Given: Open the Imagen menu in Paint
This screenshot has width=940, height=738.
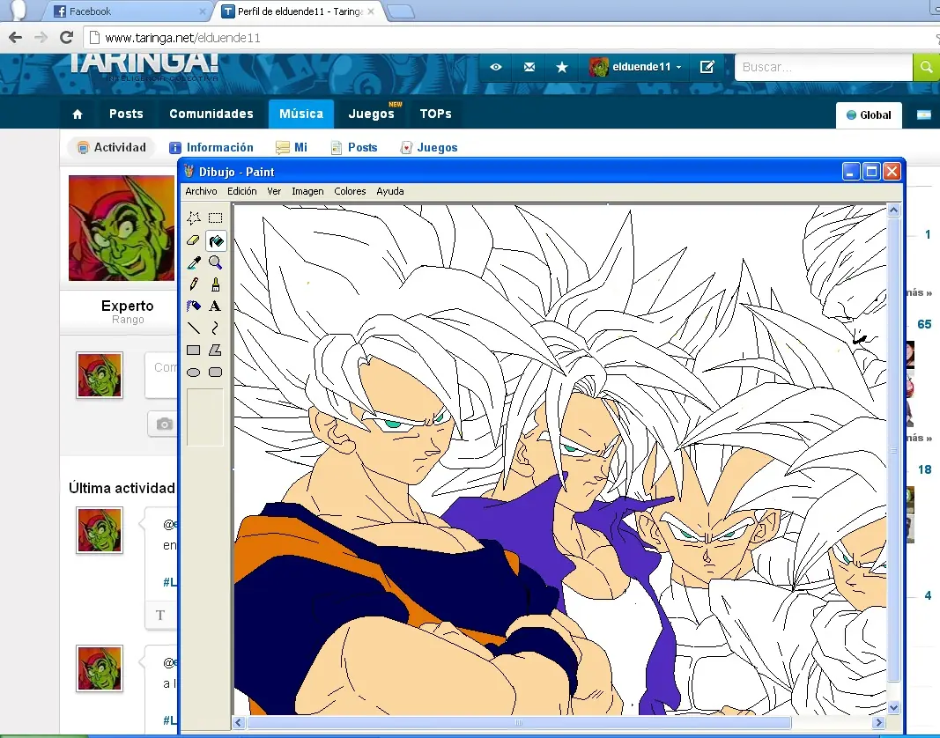Looking at the screenshot, I should tap(307, 191).
